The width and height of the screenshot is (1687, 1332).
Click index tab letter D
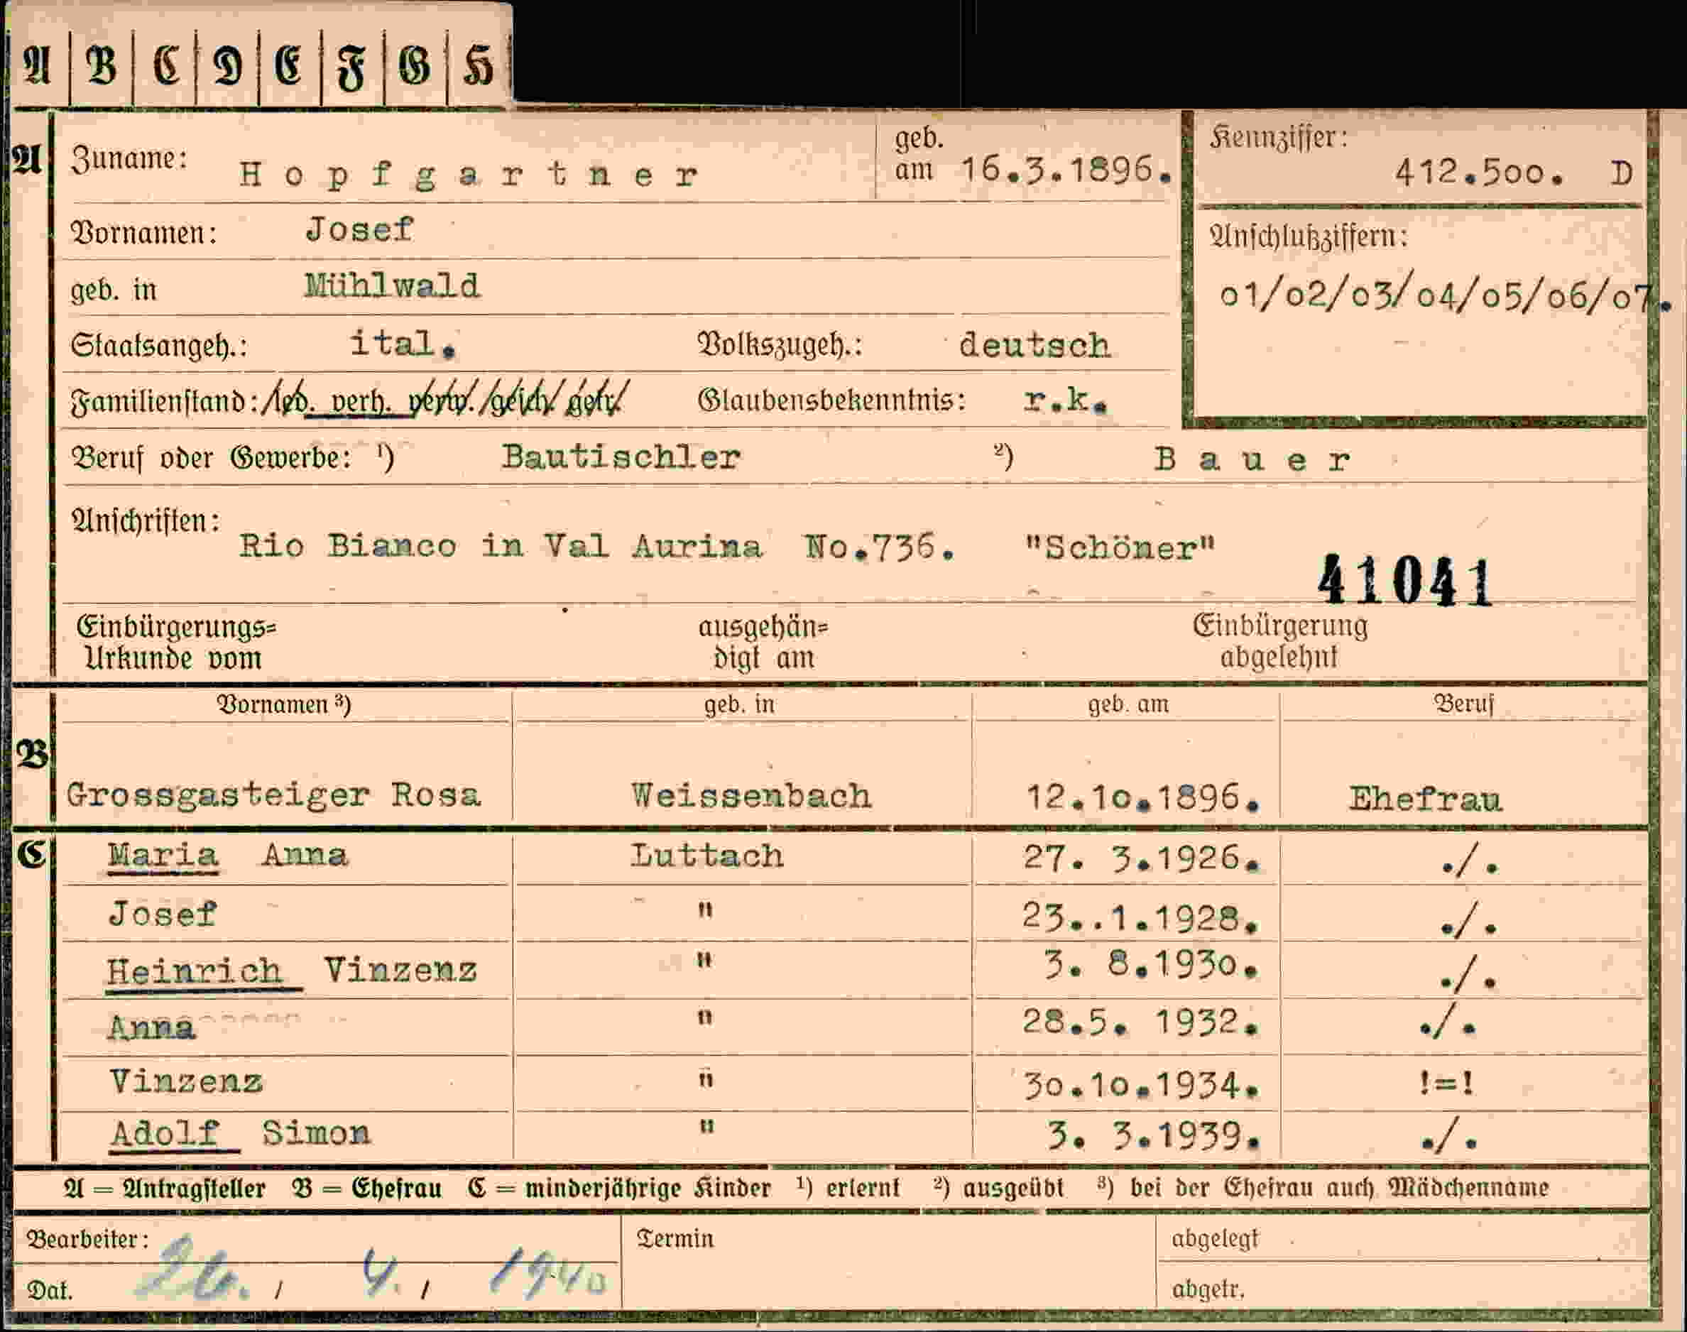tap(228, 65)
